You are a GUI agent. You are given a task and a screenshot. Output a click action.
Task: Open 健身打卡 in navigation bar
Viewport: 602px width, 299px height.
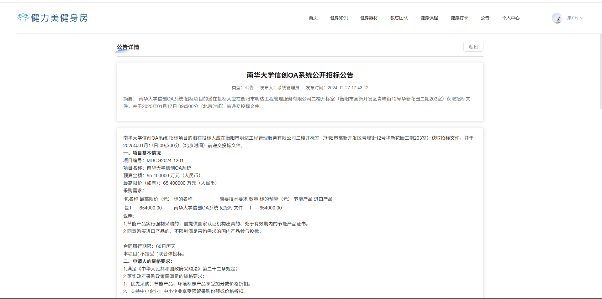(459, 18)
